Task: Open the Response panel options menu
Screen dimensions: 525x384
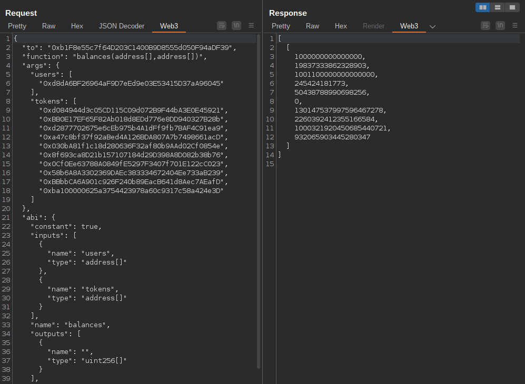Action: pos(515,25)
